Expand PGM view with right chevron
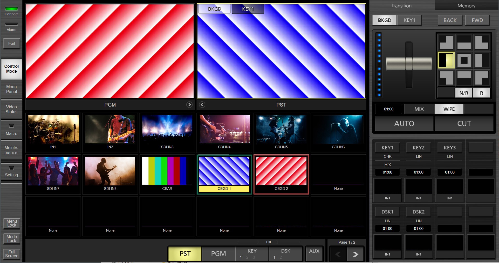Viewport: 499px width, 263px height. pyautogui.click(x=189, y=105)
